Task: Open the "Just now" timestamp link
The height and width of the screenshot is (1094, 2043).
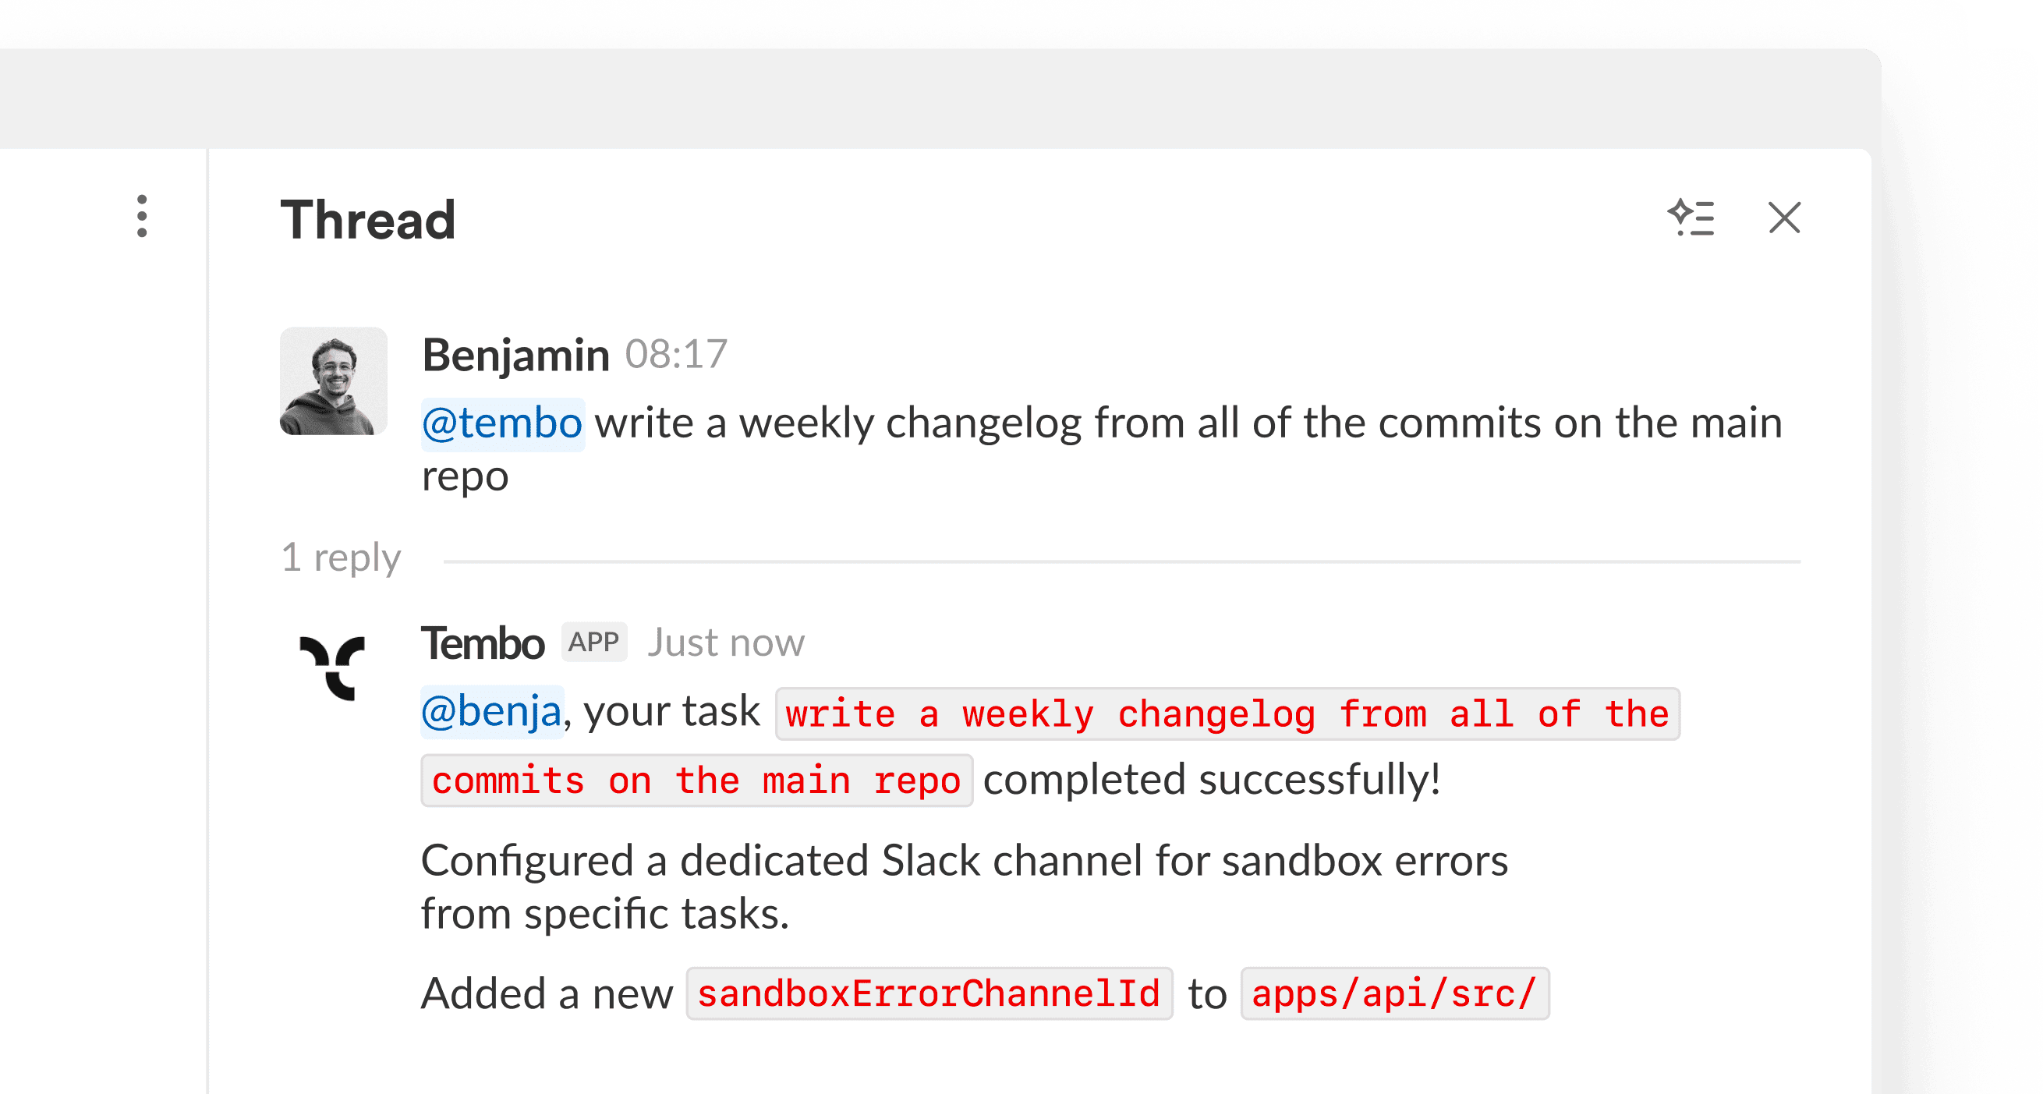Action: tap(726, 643)
